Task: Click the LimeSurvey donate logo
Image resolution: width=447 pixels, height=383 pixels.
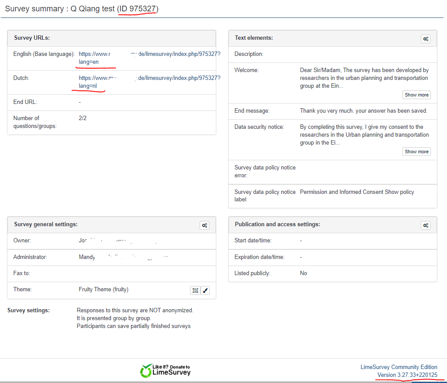Action: point(166,370)
